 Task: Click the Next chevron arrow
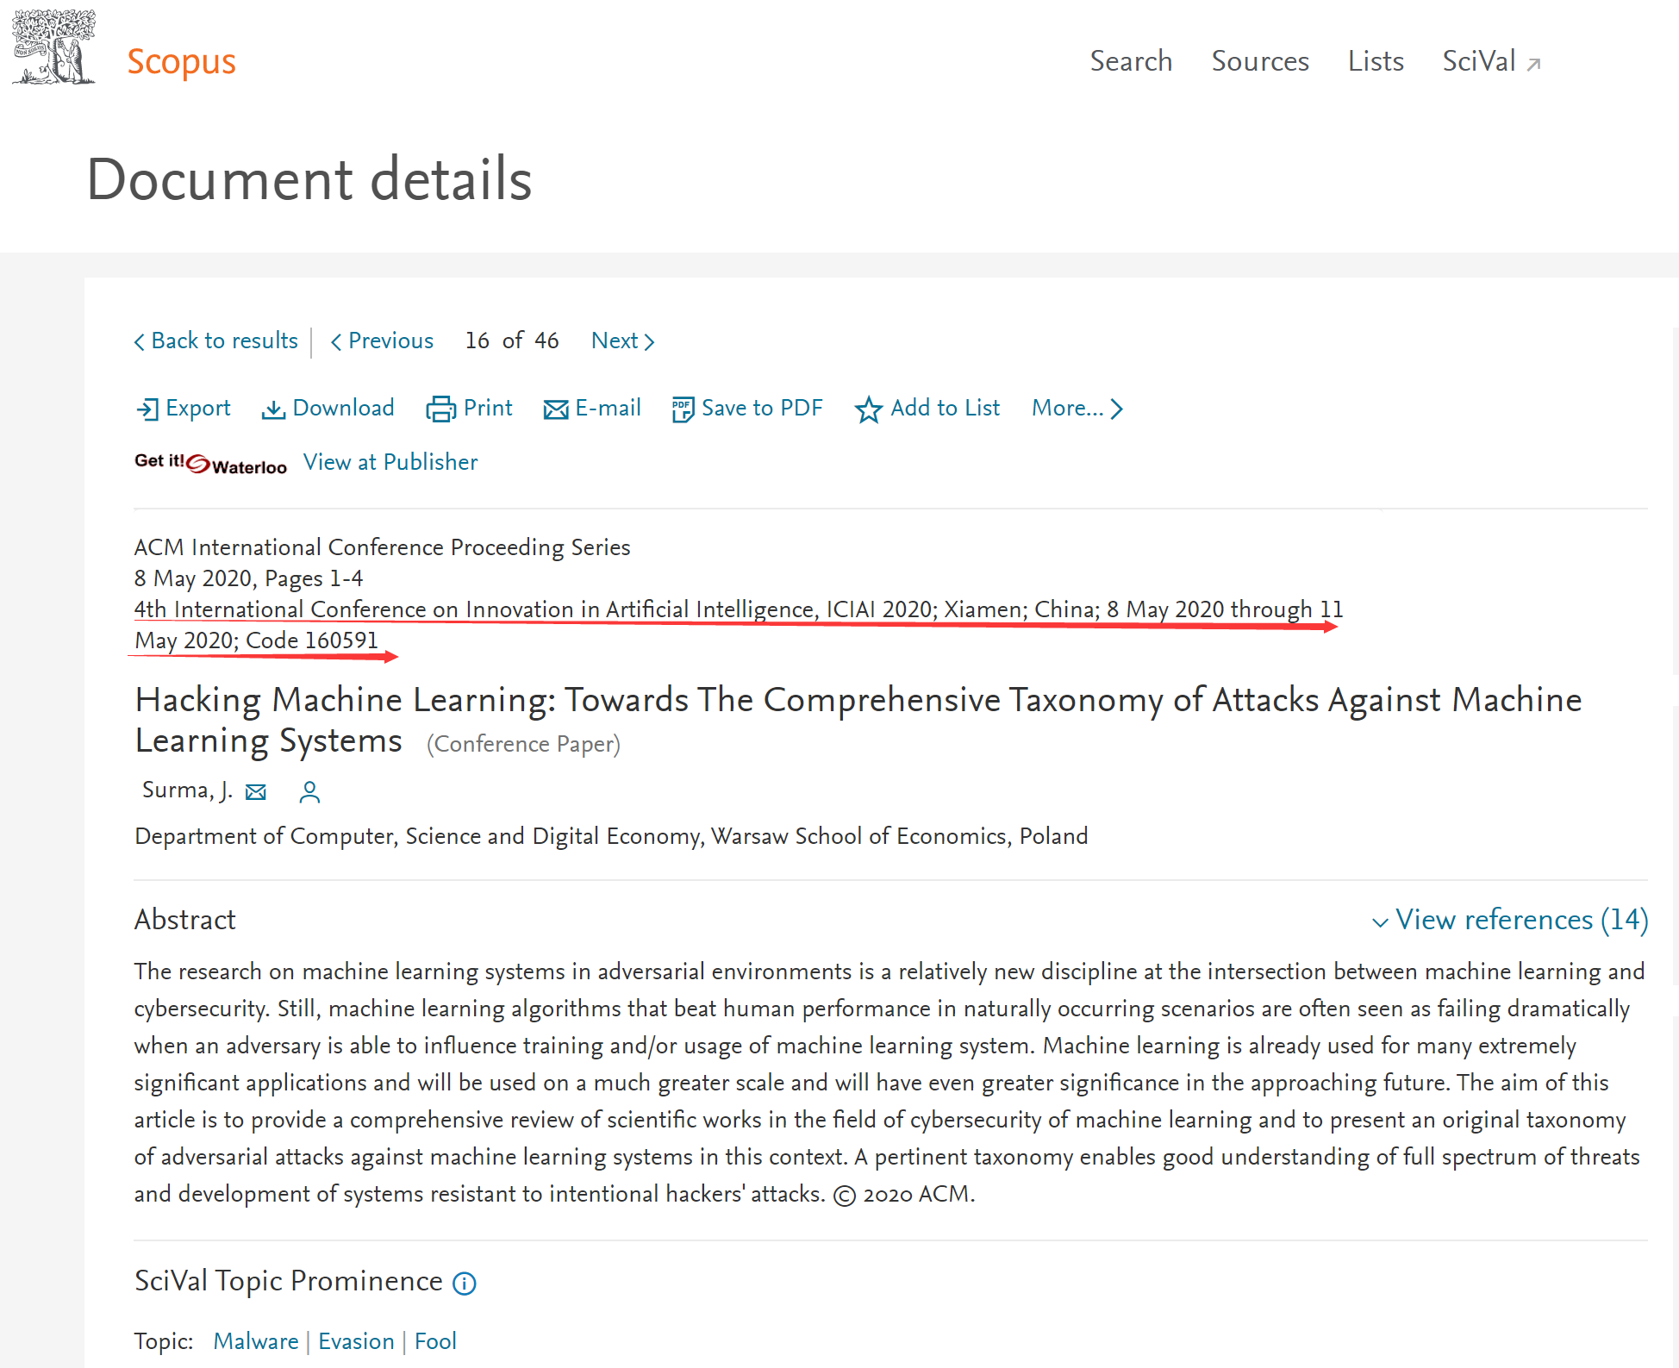(x=650, y=342)
